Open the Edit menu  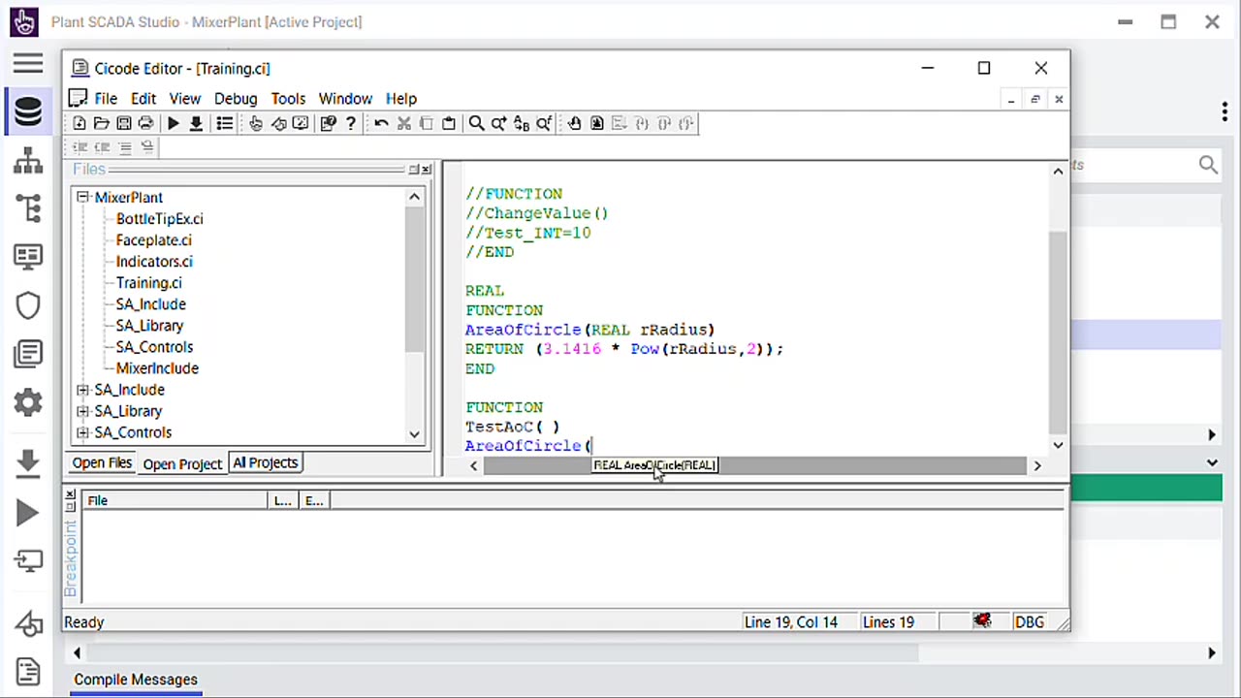(143, 99)
